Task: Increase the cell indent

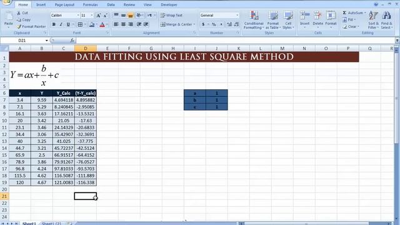Action: (x=146, y=24)
